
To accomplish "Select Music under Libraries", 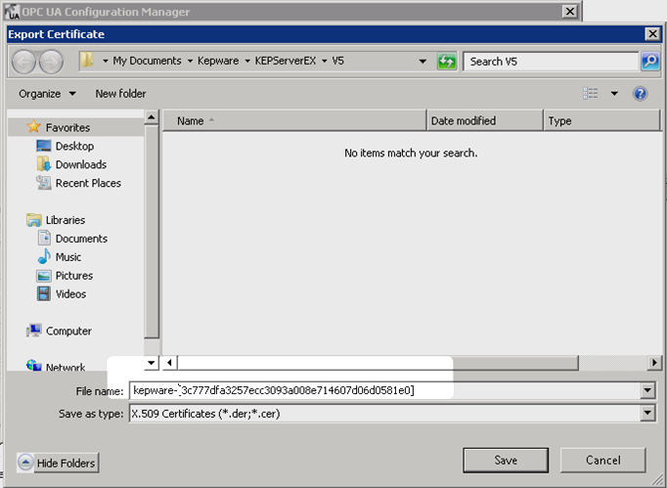I will point(68,257).
